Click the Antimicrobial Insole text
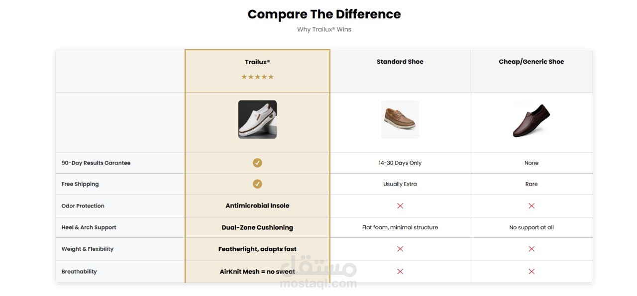This screenshot has height=296, width=637. coord(257,205)
